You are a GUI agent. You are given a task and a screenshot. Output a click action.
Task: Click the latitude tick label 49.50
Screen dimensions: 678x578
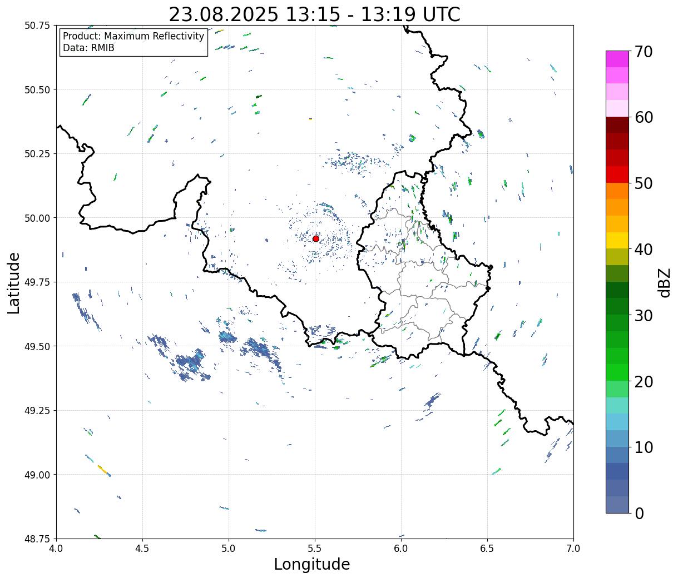click(x=37, y=347)
